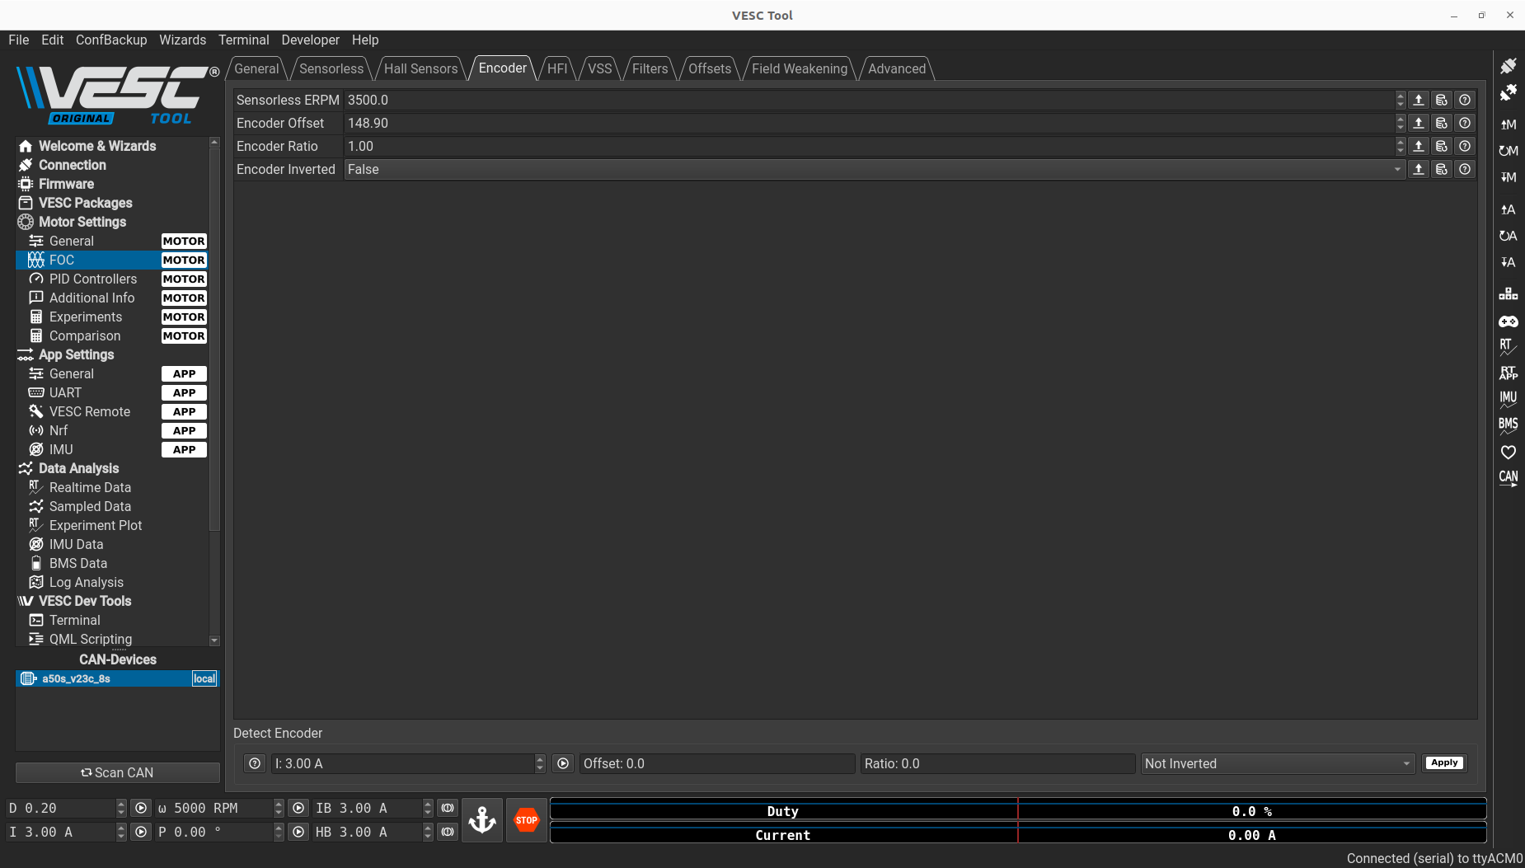Select FOC under Motor Settings

62,260
